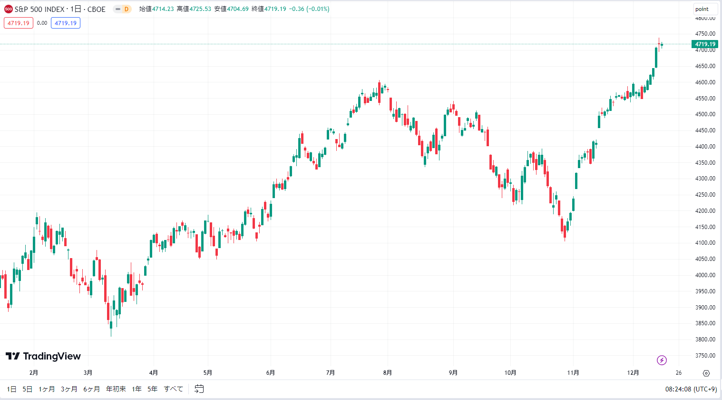
Task: Click the TradingView logo
Action: (43, 356)
